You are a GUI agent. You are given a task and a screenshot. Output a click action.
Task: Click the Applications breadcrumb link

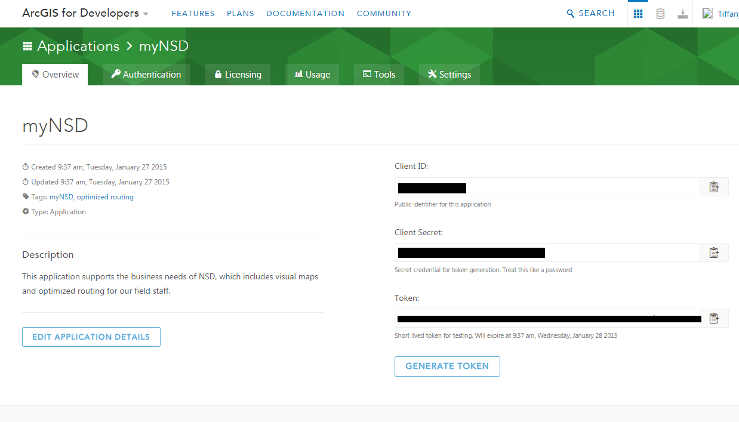pyautogui.click(x=78, y=46)
